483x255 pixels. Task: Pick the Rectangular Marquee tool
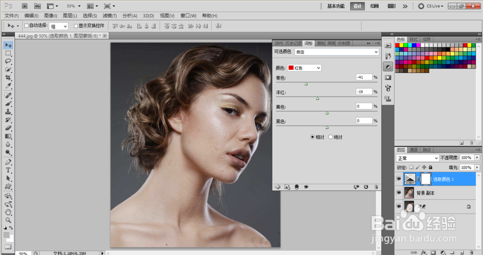pyautogui.click(x=8, y=53)
